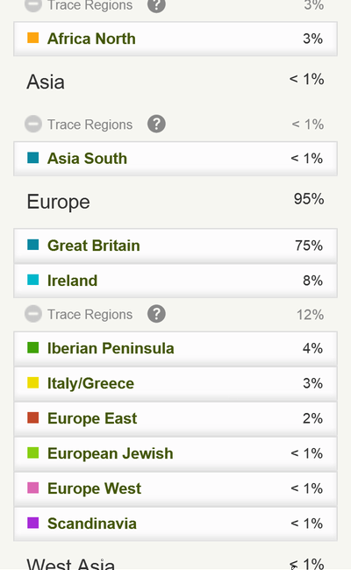
Task: Select the Europe West row
Action: pyautogui.click(x=175, y=488)
